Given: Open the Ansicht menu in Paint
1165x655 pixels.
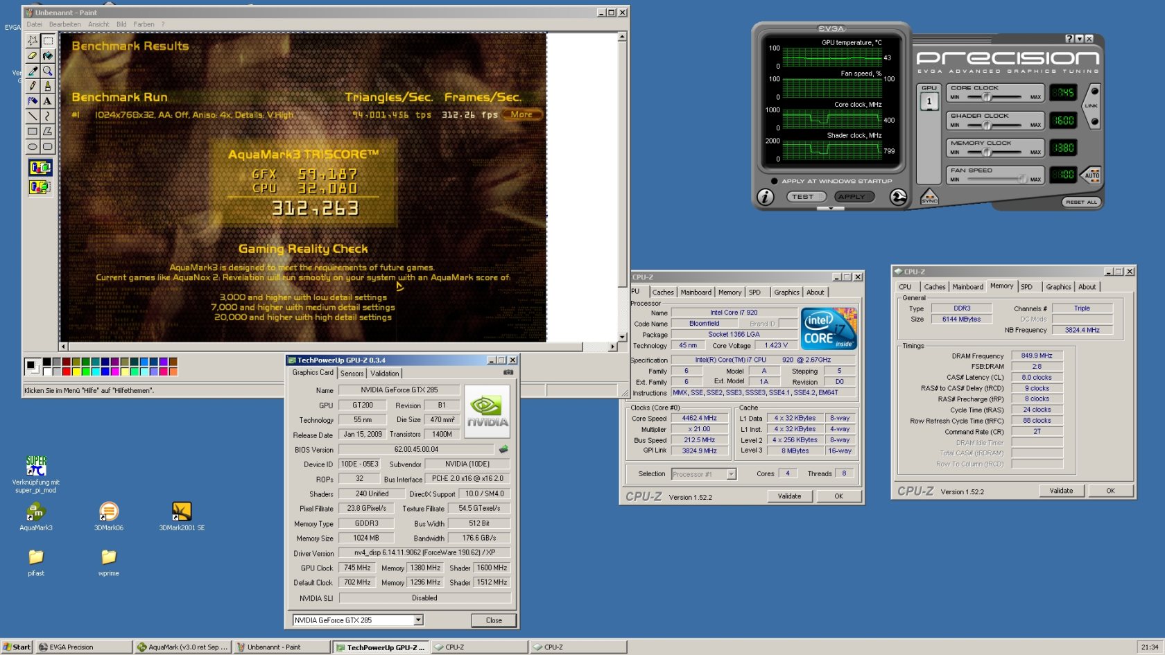Looking at the screenshot, I should tap(98, 24).
